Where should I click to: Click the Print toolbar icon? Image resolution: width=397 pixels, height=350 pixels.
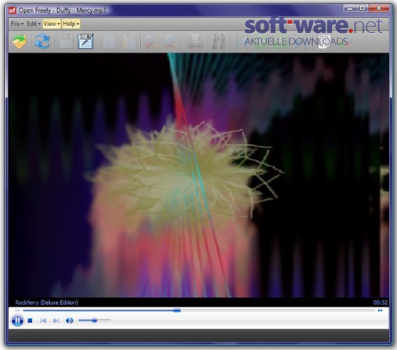(x=195, y=42)
